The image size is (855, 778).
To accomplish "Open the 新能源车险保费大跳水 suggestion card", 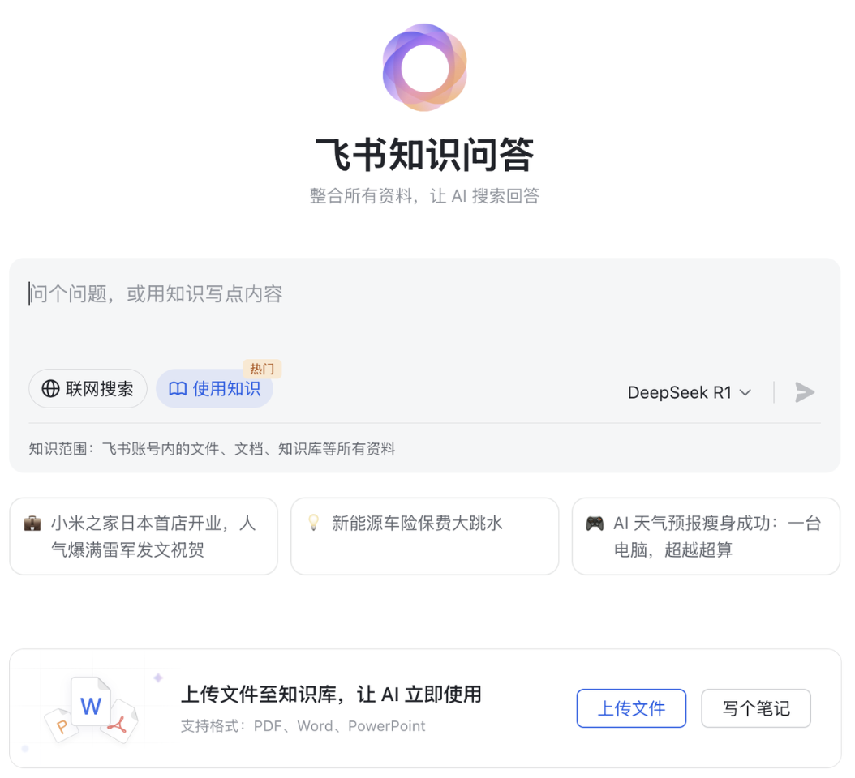I will click(x=425, y=536).
